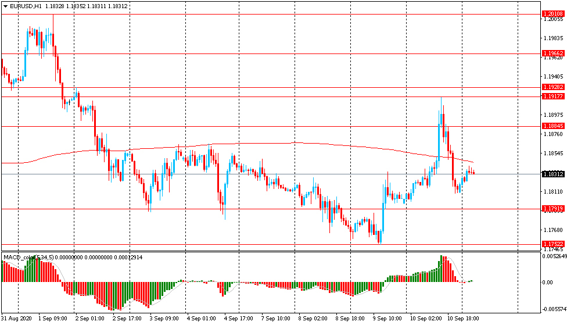Select the 1.17919 support level label
The width and height of the screenshot is (567, 325).
[x=552, y=209]
